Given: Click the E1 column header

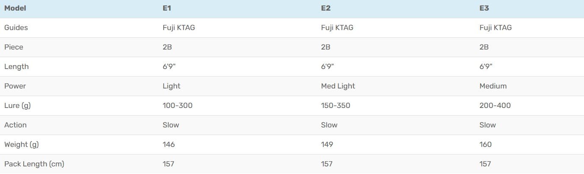Looking at the screenshot, I should point(167,8).
